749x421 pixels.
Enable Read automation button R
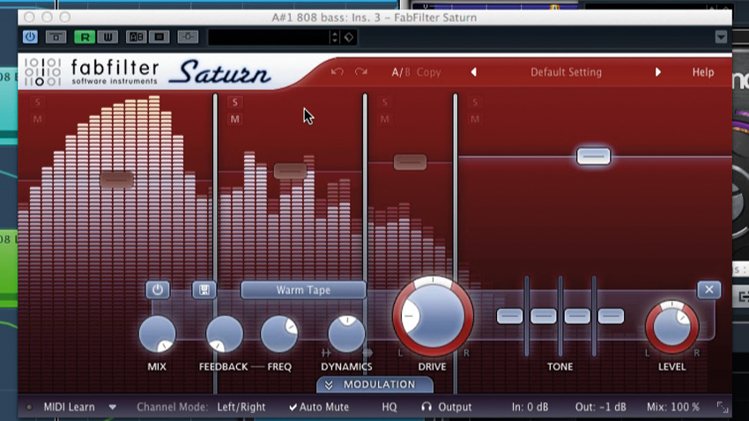85,37
